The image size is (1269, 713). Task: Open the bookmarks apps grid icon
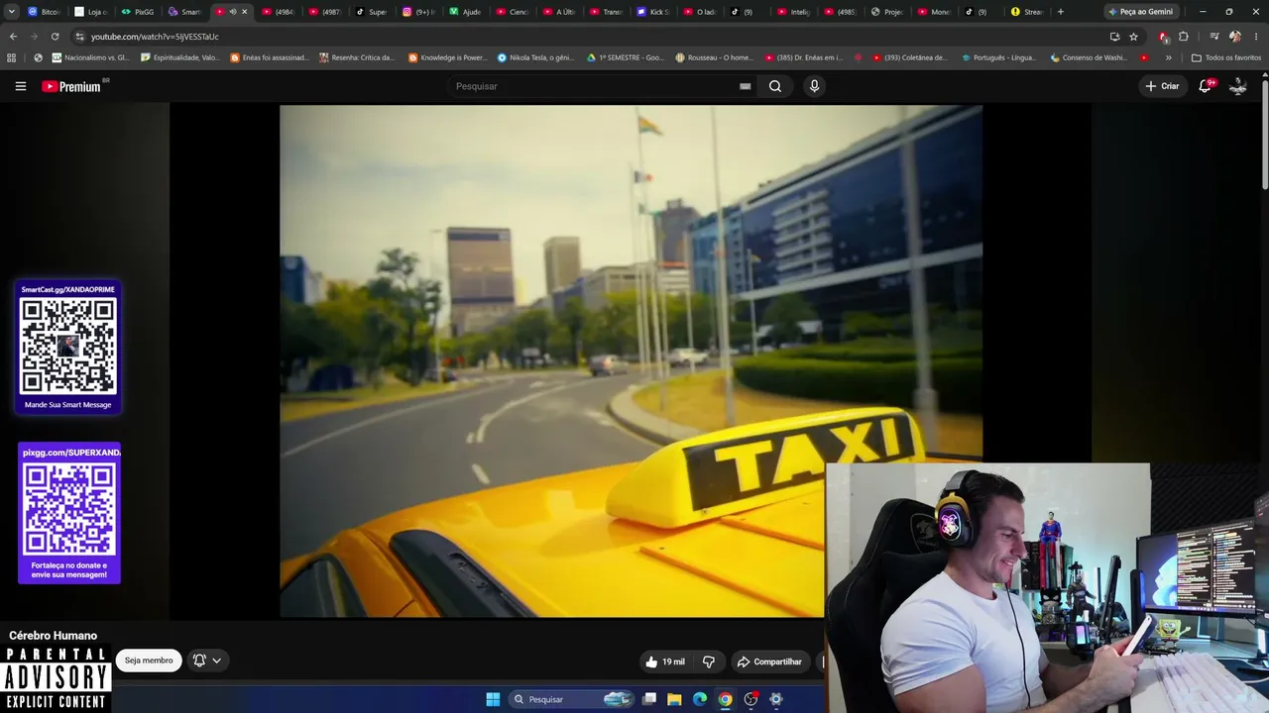(x=12, y=57)
